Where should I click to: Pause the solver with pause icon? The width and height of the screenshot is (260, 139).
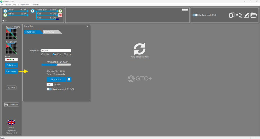tap(69, 79)
